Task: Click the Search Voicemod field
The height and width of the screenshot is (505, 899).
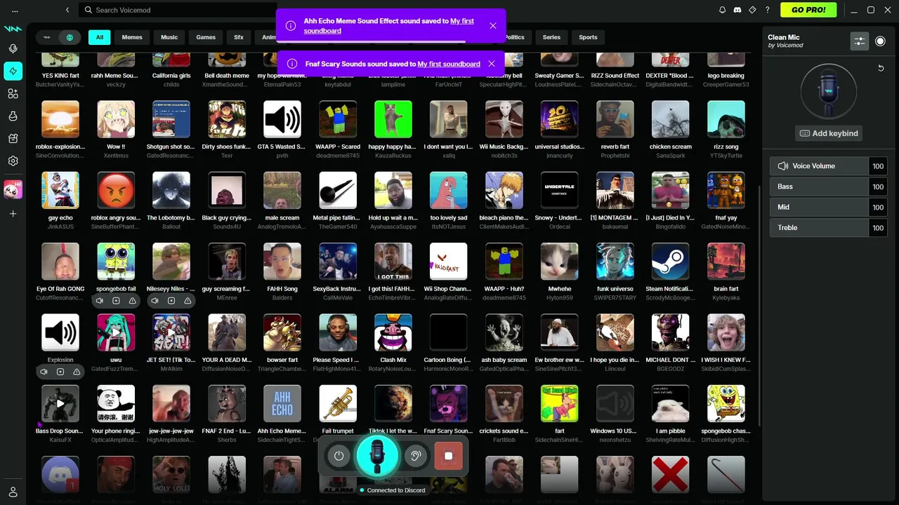Action: (177, 10)
